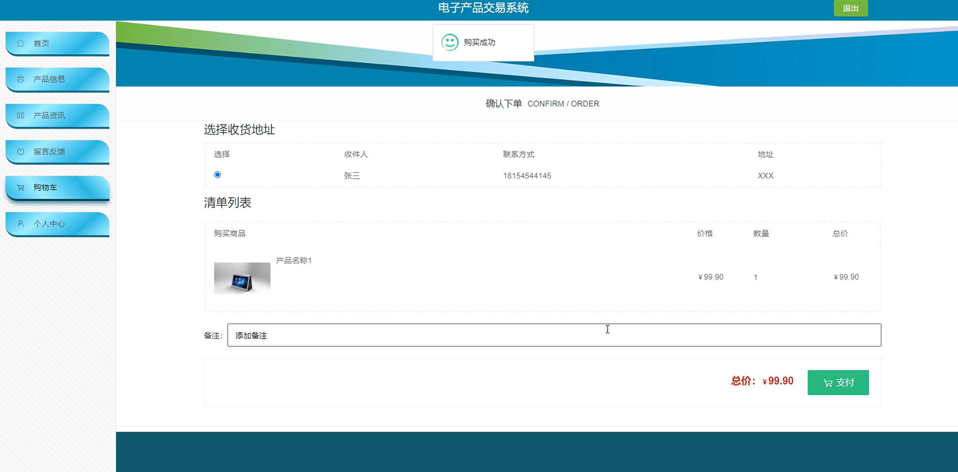This screenshot has width=958, height=472.
Task: Click the 总价 column header
Action: (840, 233)
